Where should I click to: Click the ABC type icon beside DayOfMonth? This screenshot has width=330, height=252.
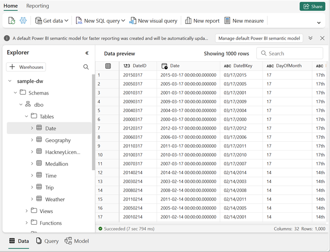[270, 66]
